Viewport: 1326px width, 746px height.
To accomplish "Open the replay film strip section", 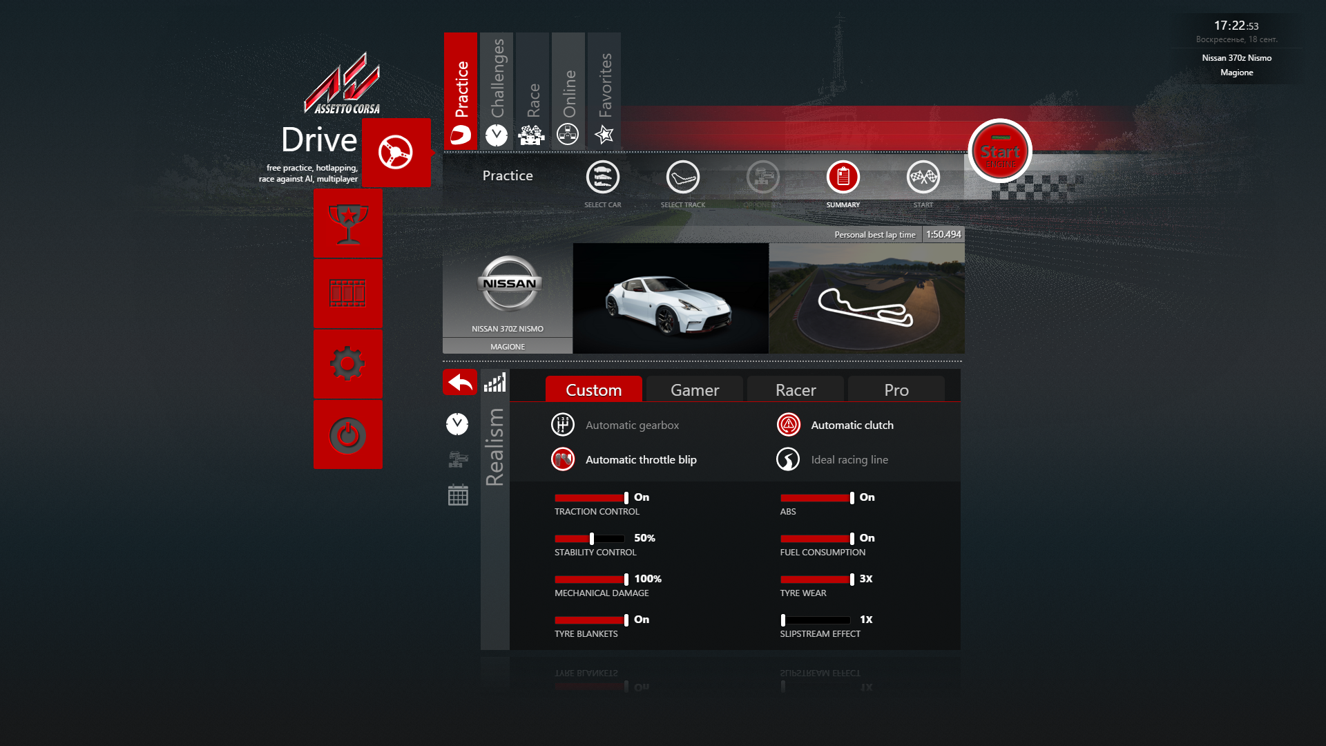I will pyautogui.click(x=347, y=294).
